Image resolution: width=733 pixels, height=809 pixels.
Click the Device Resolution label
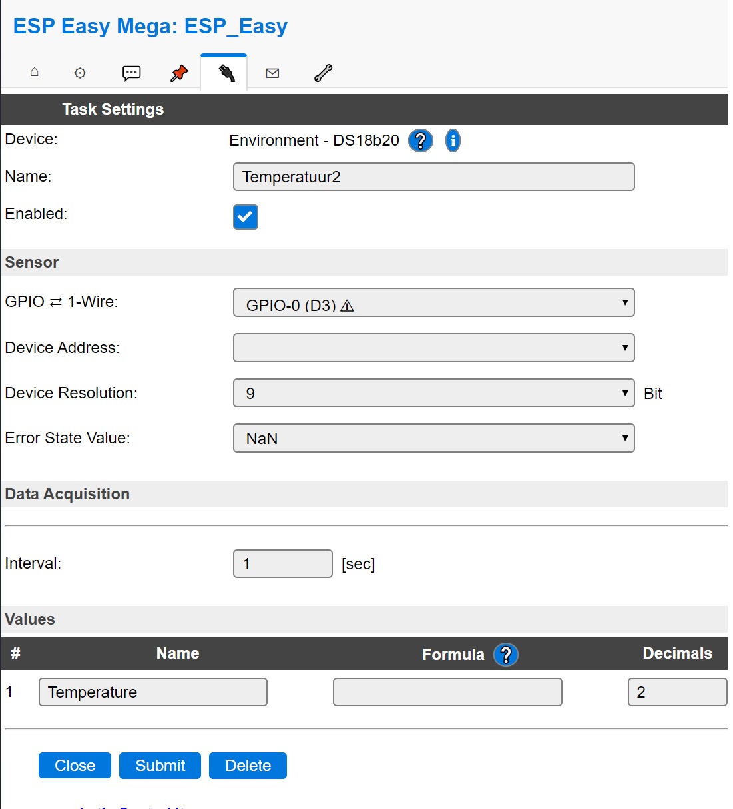[71, 393]
